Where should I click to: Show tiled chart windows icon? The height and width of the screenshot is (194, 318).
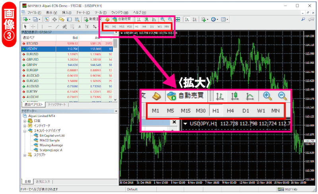tap(178, 19)
